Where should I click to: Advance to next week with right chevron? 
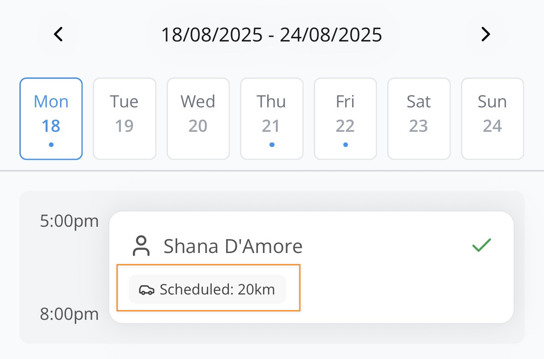(x=486, y=34)
